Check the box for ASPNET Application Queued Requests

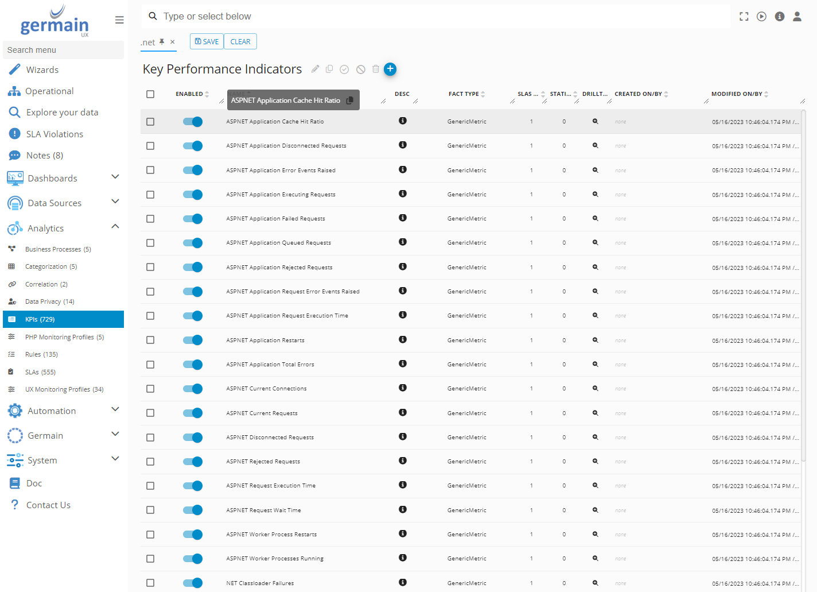[150, 243]
